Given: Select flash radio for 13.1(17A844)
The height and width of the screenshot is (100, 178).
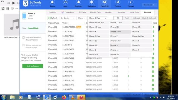Looking at the screenshot, I should pos(128,62).
